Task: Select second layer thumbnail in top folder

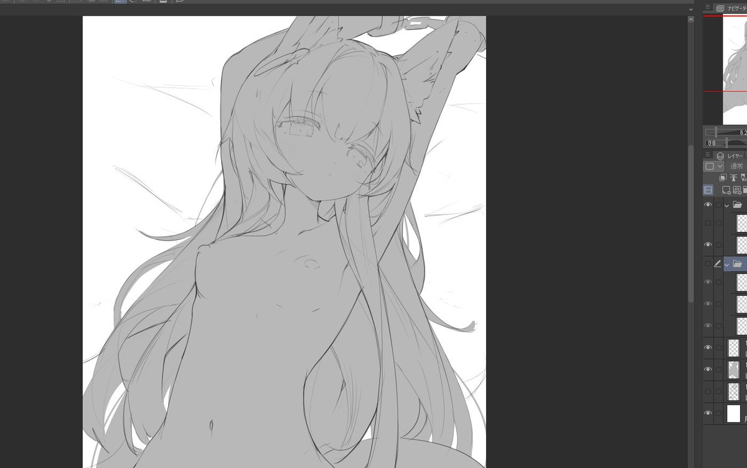Action: click(x=741, y=245)
